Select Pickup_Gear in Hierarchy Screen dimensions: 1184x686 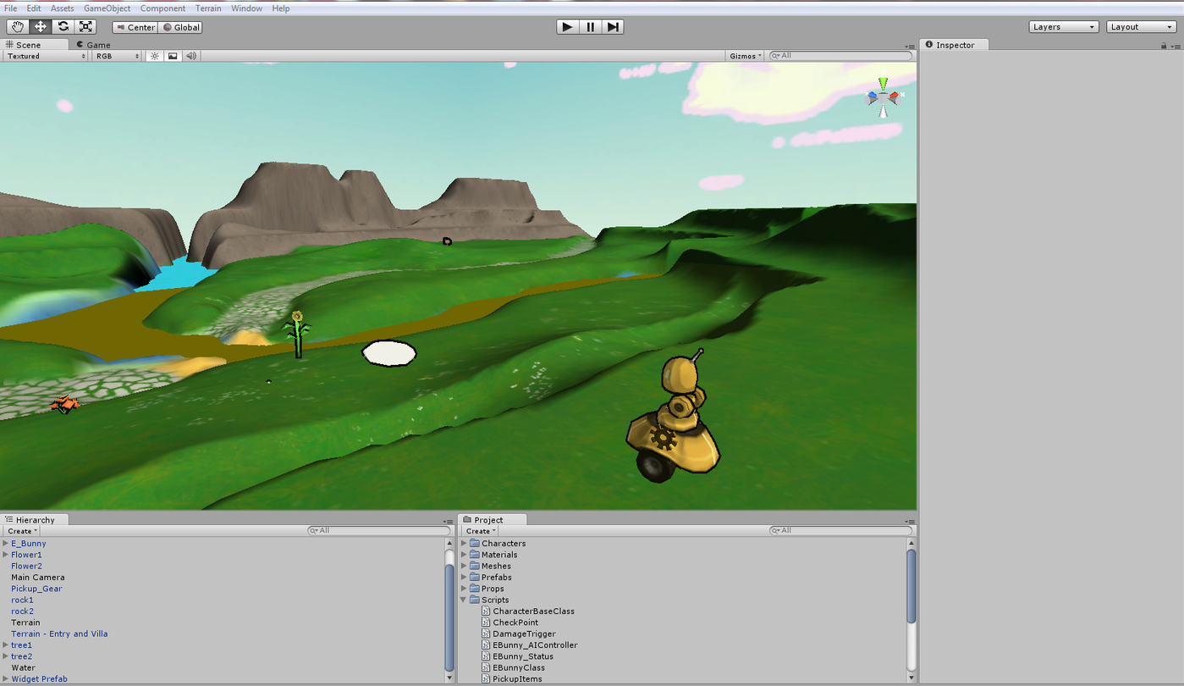pos(36,589)
